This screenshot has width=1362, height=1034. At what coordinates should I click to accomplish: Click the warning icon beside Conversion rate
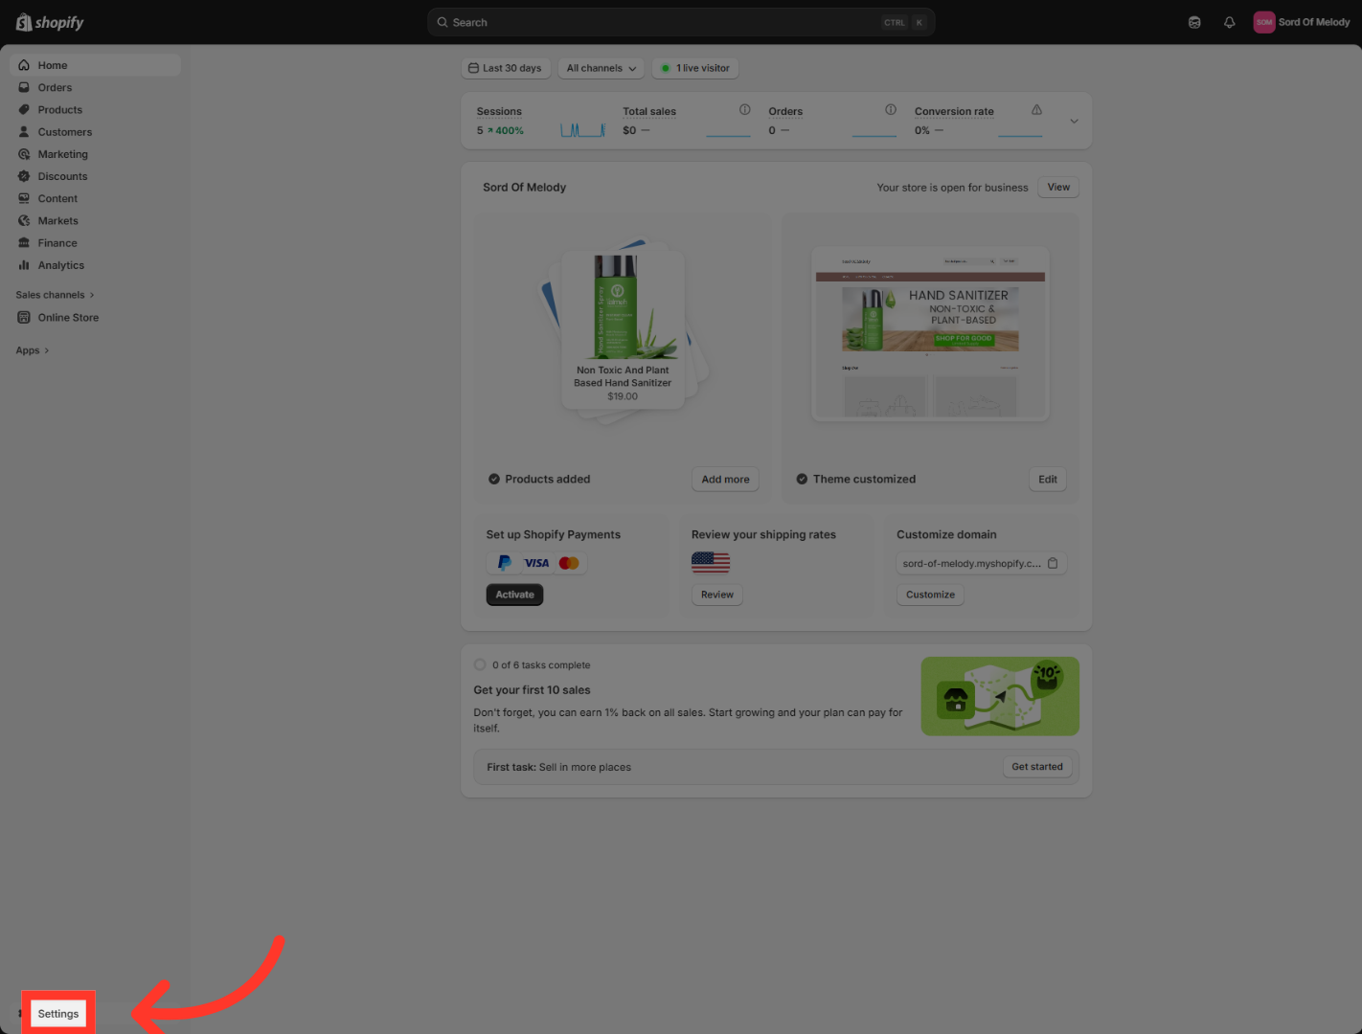[x=1036, y=110]
